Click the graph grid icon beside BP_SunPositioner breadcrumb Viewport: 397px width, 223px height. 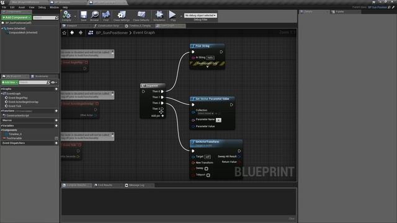coord(91,33)
